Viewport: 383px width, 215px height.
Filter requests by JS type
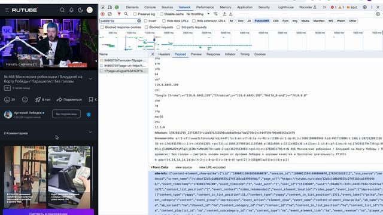(x=249, y=21)
